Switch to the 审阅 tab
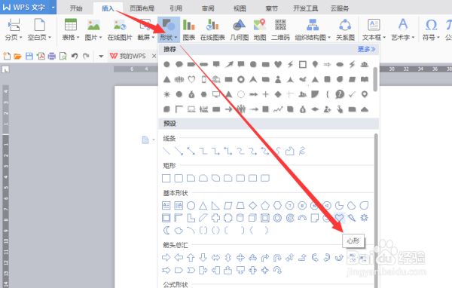452x288 pixels. [208, 8]
